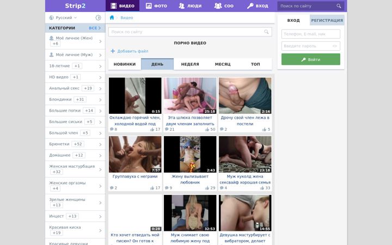Go home via the breadcrumb house icon
The image size is (392, 245).
coord(112,17)
